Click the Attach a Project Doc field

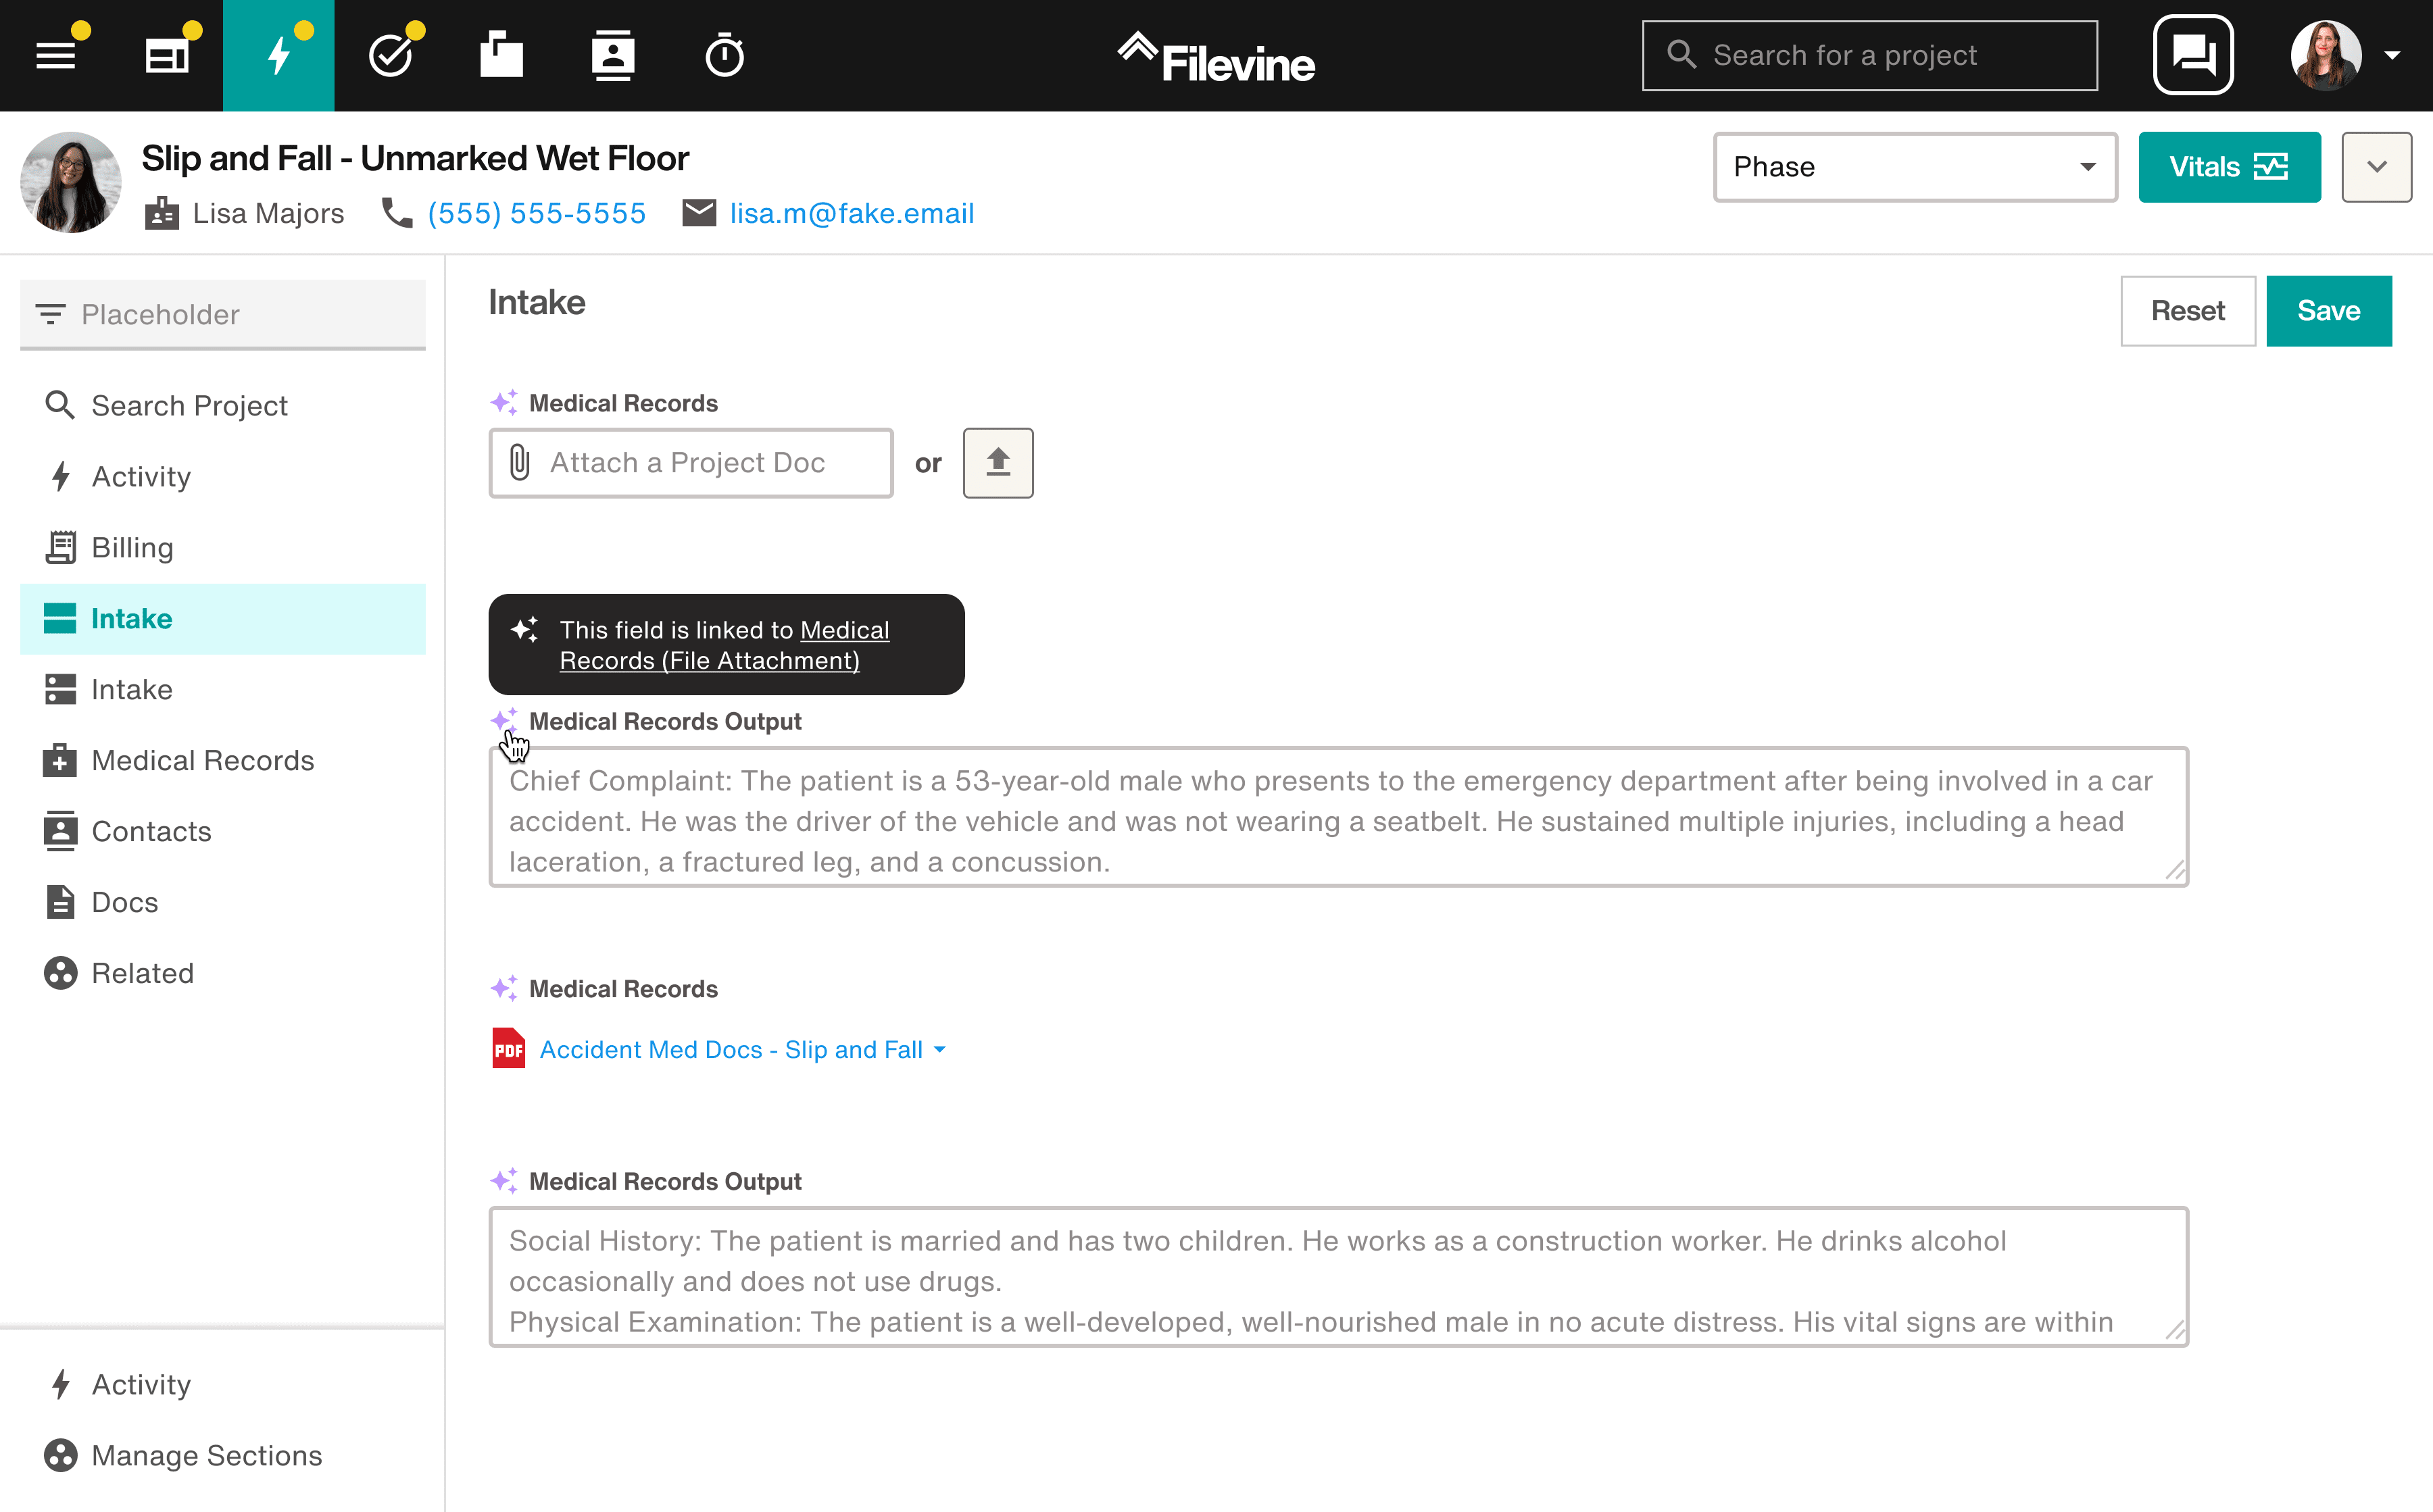[x=690, y=463]
